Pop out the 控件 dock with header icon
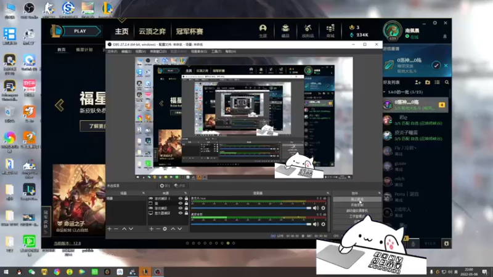 (x=379, y=193)
